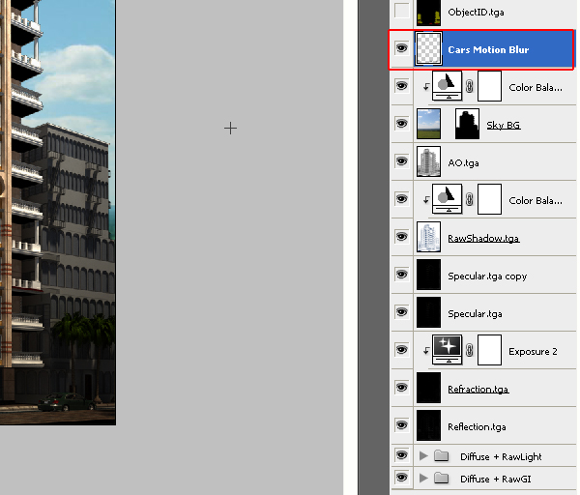This screenshot has height=495, width=580.
Task: Toggle RawShadow.tga layer eye icon
Action: (402, 237)
